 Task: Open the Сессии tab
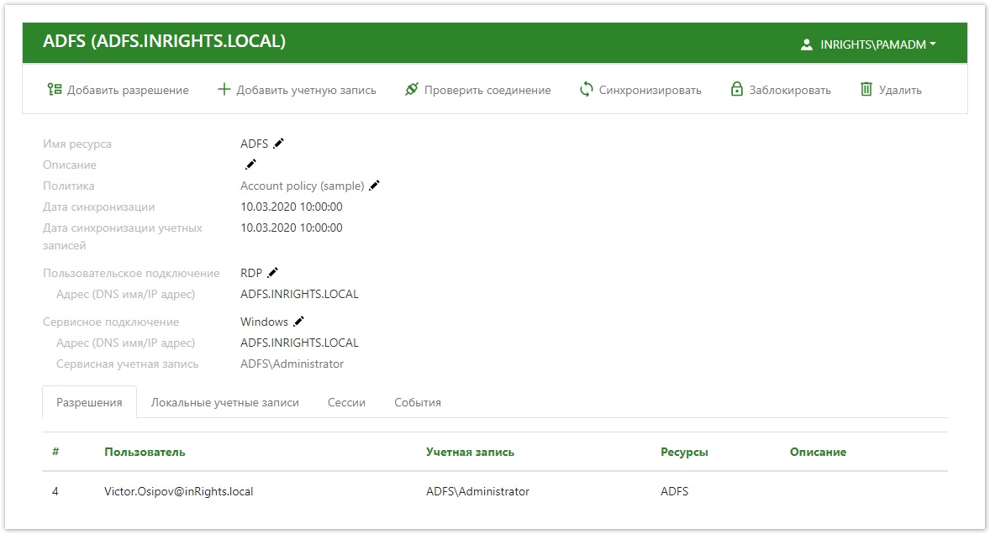[x=346, y=402]
